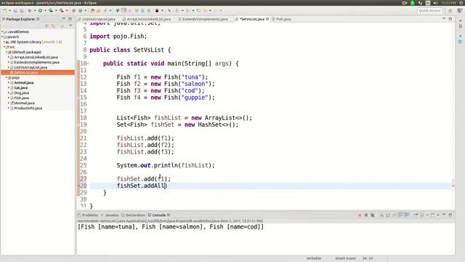This screenshot has width=465, height=262.
Task: Open the Debug button dropdown arrow
Action: pyautogui.click(x=34, y=10)
